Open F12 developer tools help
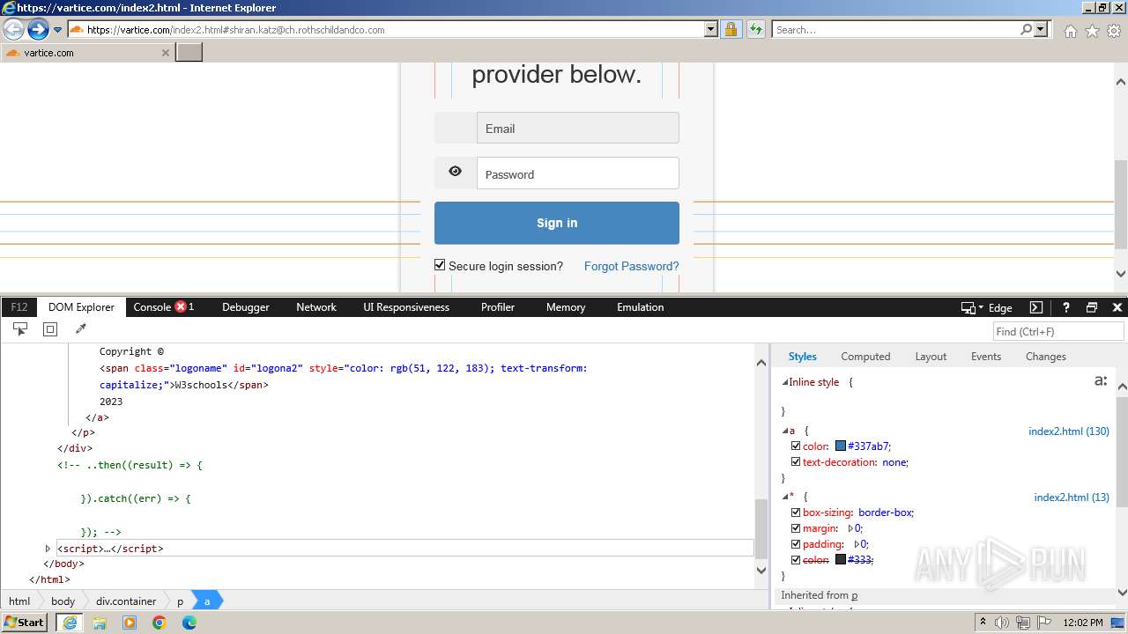1128x634 pixels. [1065, 307]
